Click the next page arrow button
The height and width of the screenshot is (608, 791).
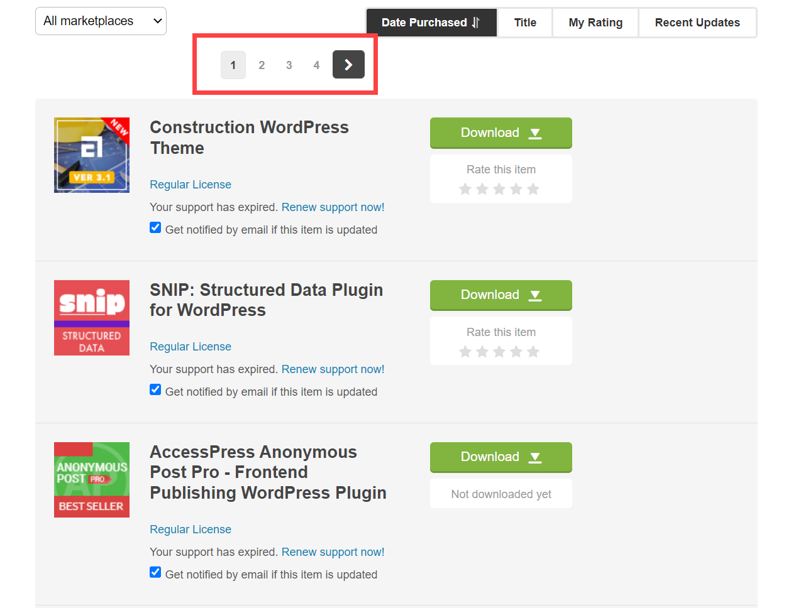pos(348,65)
